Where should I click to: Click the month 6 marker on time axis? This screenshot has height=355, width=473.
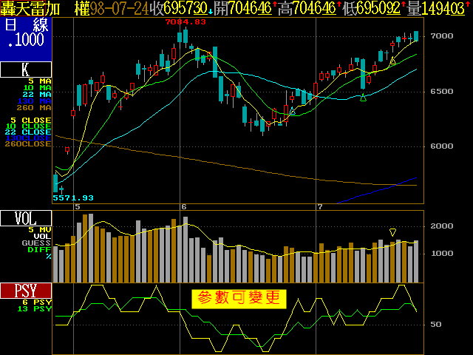click(183, 206)
